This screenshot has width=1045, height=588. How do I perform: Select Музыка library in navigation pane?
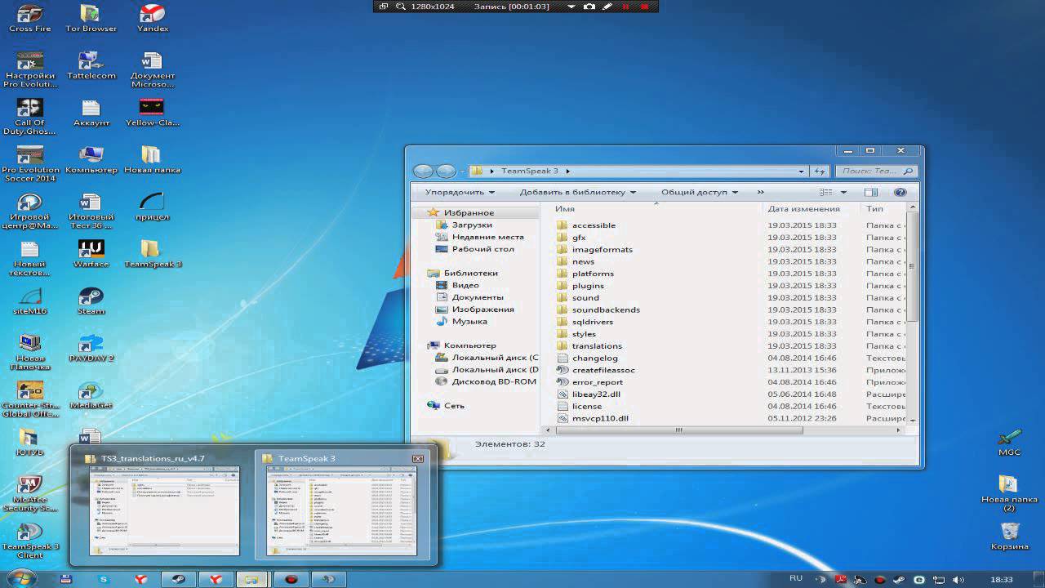(x=469, y=321)
